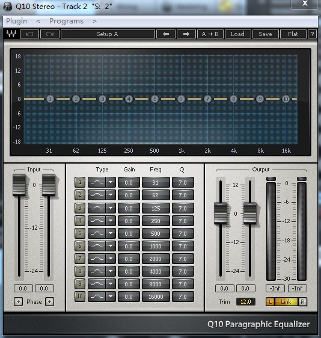Click the Setup A preset field

(108, 34)
